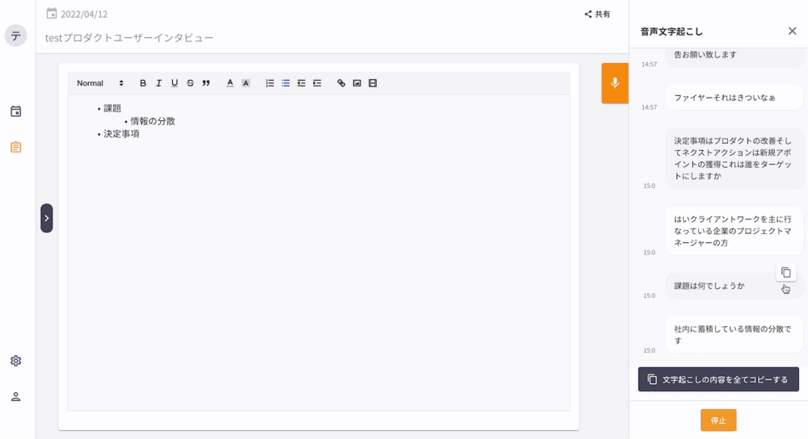Toggle italic formatting in editor toolbar

158,83
